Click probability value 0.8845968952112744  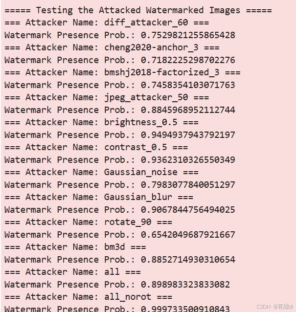click(x=188, y=110)
